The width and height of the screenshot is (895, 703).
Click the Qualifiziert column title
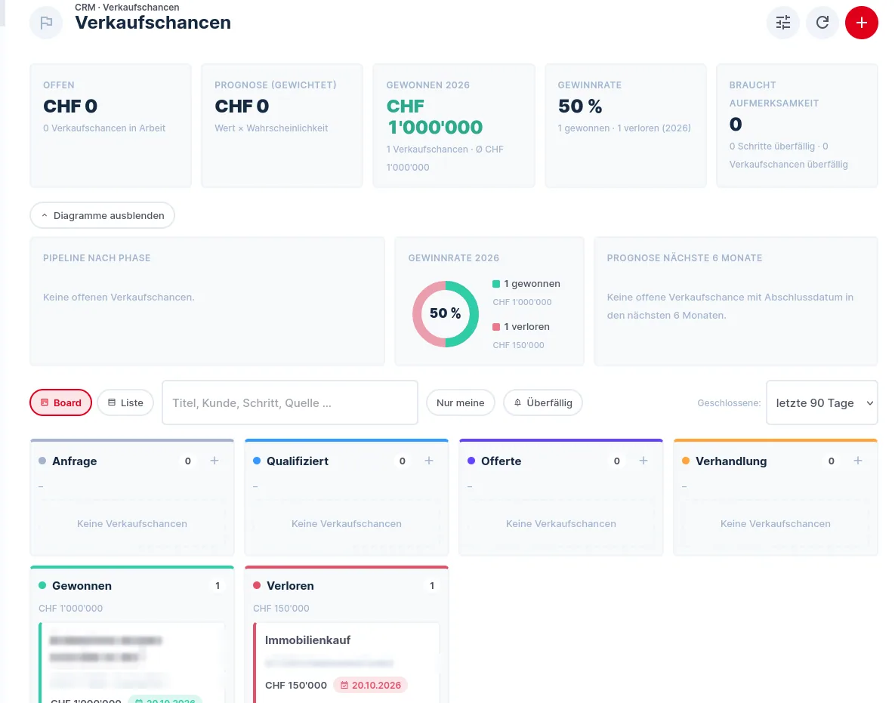[298, 461]
